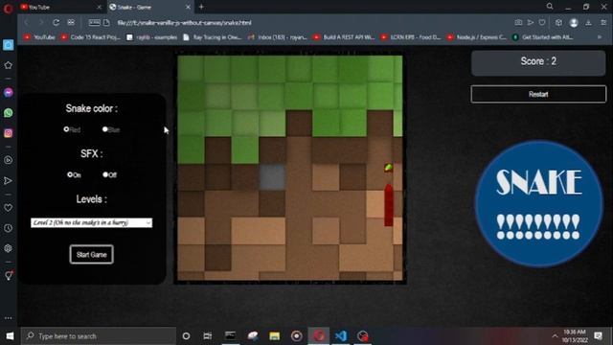The height and width of the screenshot is (345, 613).
Task: Close the Snake - Game tab
Action: 188,7
